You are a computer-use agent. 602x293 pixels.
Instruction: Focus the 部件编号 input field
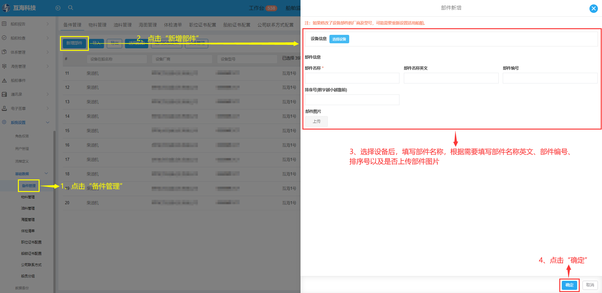550,78
